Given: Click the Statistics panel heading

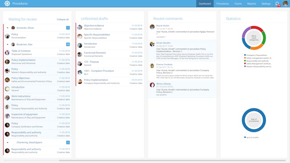Looking at the screenshot, I should point(233,19).
